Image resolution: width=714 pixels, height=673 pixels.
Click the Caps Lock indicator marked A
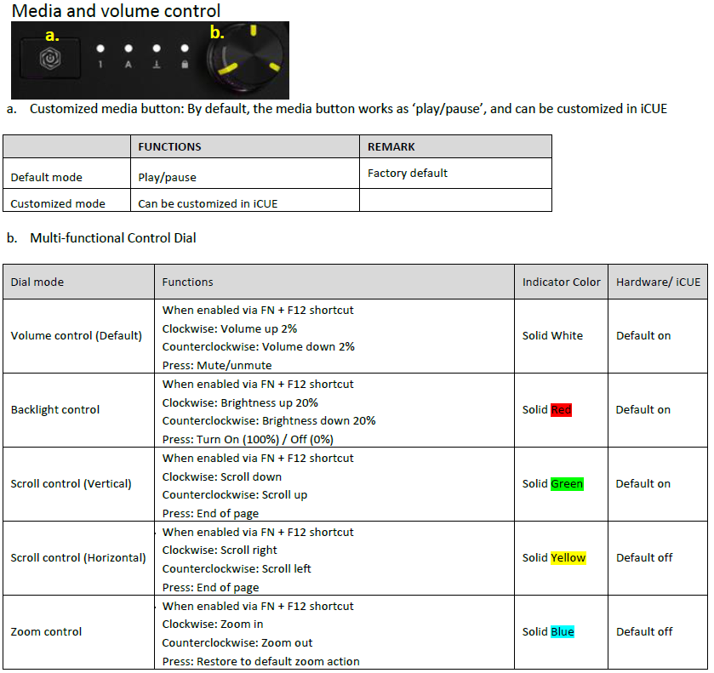pyautogui.click(x=129, y=56)
